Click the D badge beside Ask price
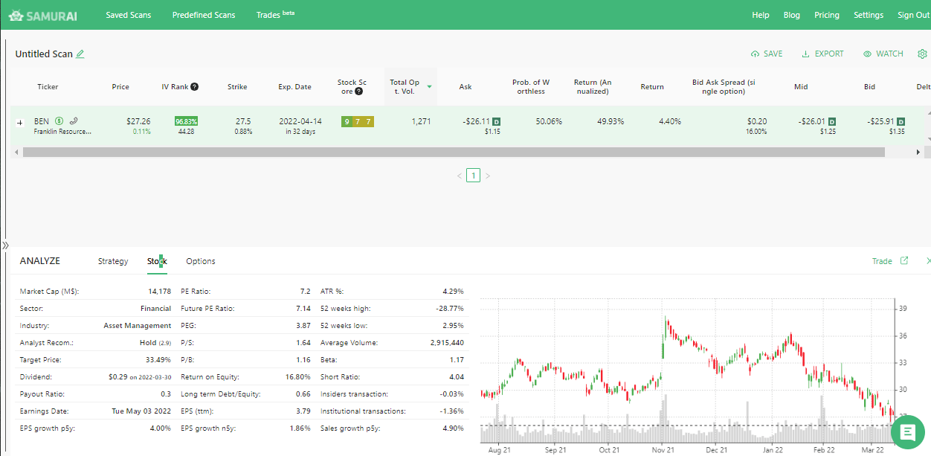The width and height of the screenshot is (931, 456). pyautogui.click(x=496, y=121)
